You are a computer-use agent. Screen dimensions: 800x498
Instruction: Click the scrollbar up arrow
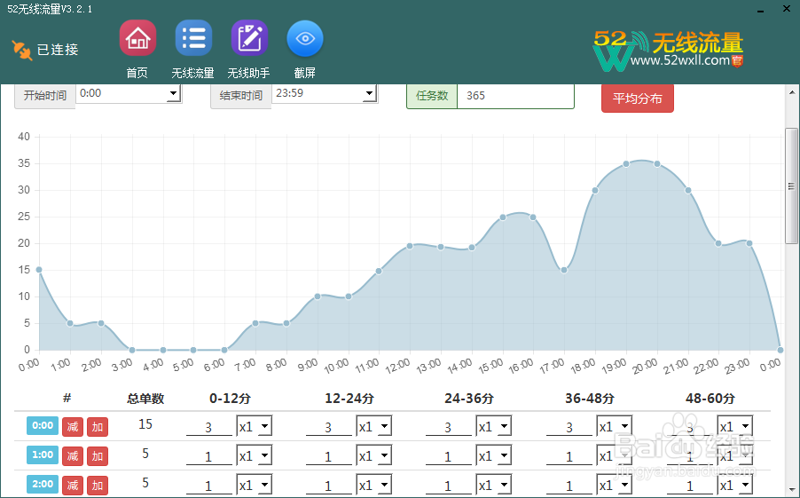[792, 92]
